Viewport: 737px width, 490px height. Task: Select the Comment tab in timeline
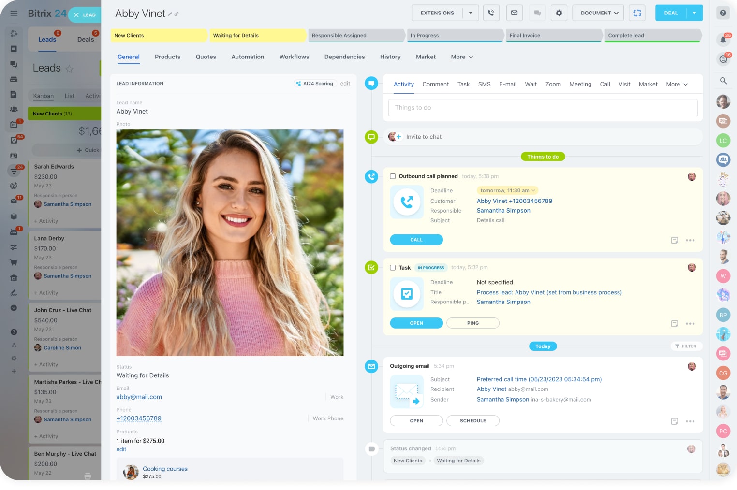[x=435, y=84]
